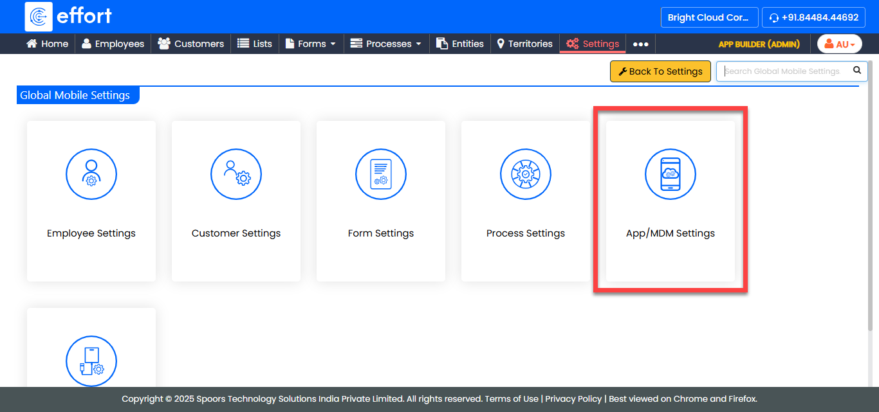Click the search magnifier icon
Viewport: 879px width, 412px height.
coord(856,71)
